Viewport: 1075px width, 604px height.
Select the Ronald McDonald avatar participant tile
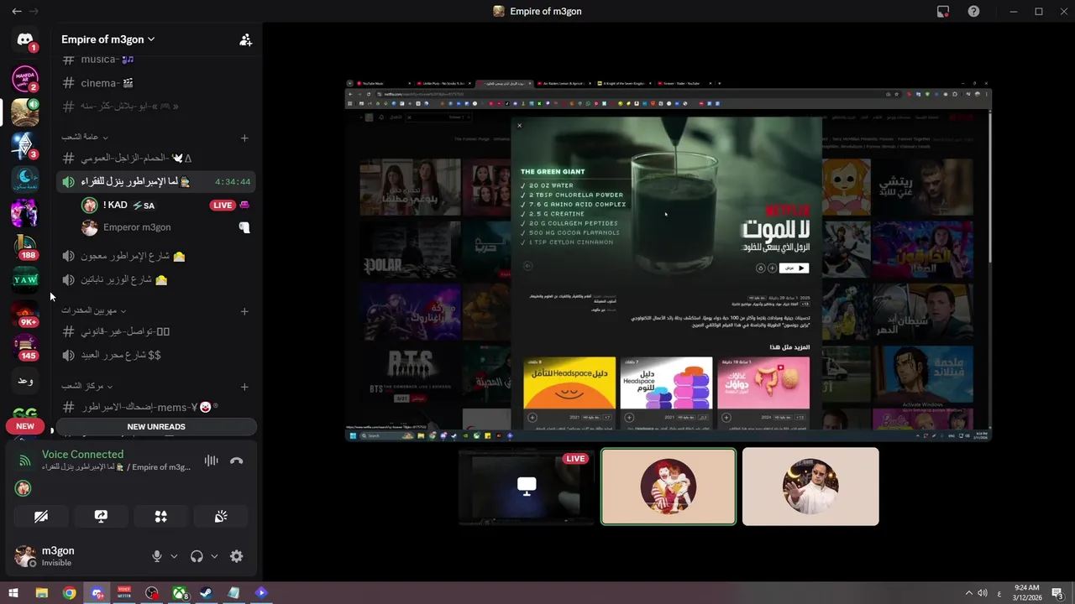(x=669, y=487)
